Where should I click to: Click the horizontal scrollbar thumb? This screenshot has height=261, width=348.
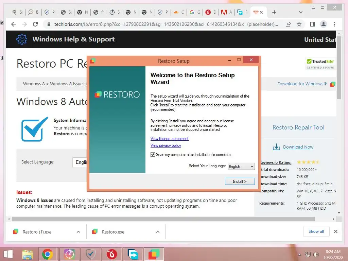pos(163,219)
